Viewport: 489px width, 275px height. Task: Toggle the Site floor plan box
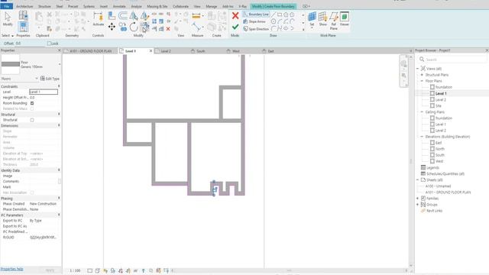[x=432, y=105]
